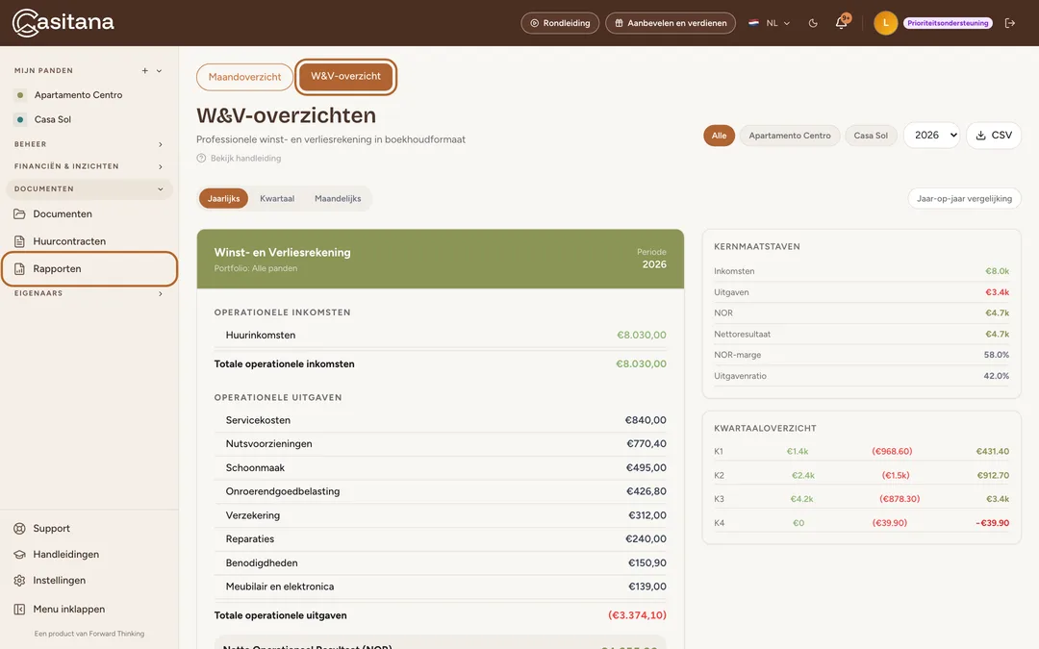
Task: Click Apartamento Centro green dot
Action: [x=20, y=95]
